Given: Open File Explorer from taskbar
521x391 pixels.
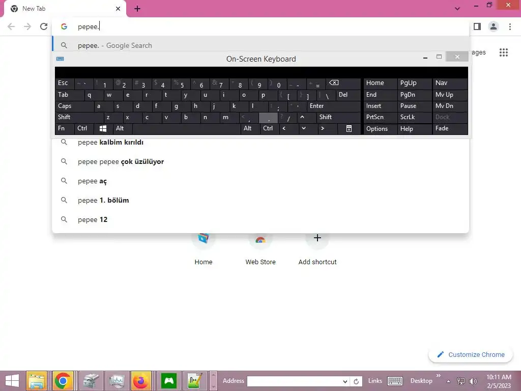Looking at the screenshot, I should 36,381.
